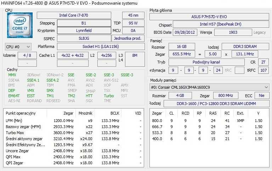Click the SSSE-3 feature flag
Screen dimensions: 272x171
(127, 75)
